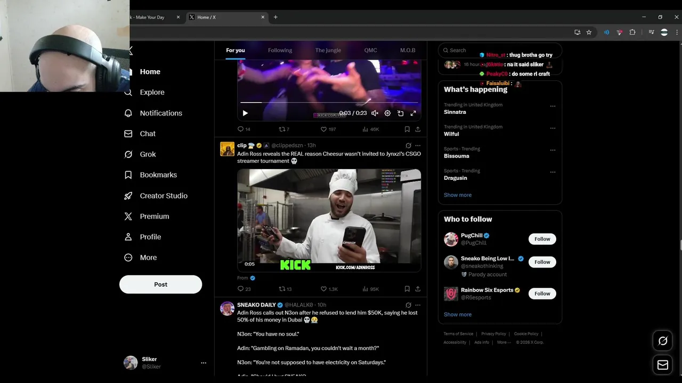The height and width of the screenshot is (383, 682).
Task: Seek on top video progress bar
Action: pyautogui.click(x=329, y=102)
